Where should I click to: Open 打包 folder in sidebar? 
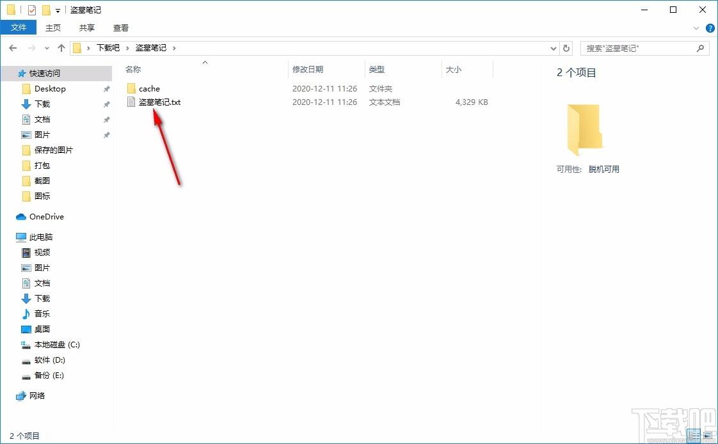click(x=42, y=165)
